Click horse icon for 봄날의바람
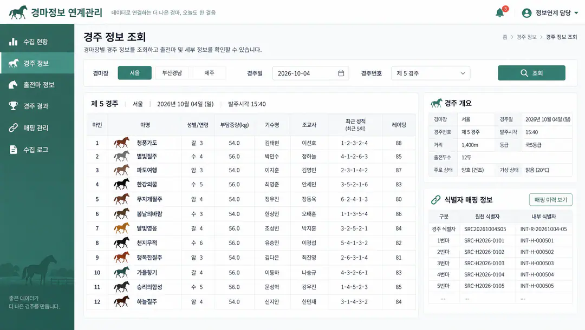 click(x=122, y=214)
